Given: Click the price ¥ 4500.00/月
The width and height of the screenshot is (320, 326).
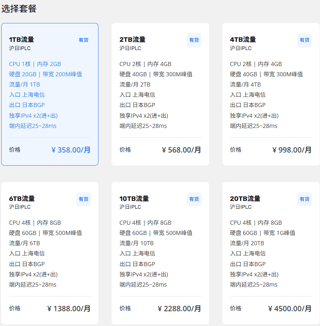Looking at the screenshot, I should (x=290, y=309).
